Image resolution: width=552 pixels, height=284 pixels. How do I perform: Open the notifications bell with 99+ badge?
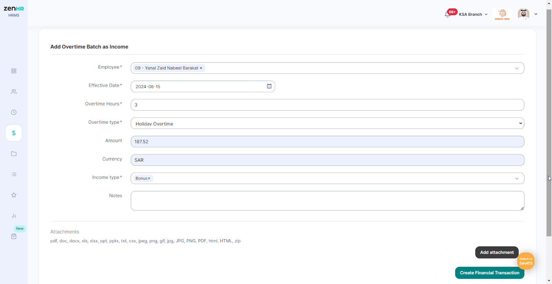pos(448,14)
